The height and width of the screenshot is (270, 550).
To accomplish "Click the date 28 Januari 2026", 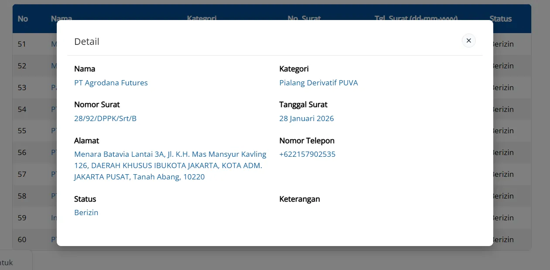I will (x=306, y=118).
